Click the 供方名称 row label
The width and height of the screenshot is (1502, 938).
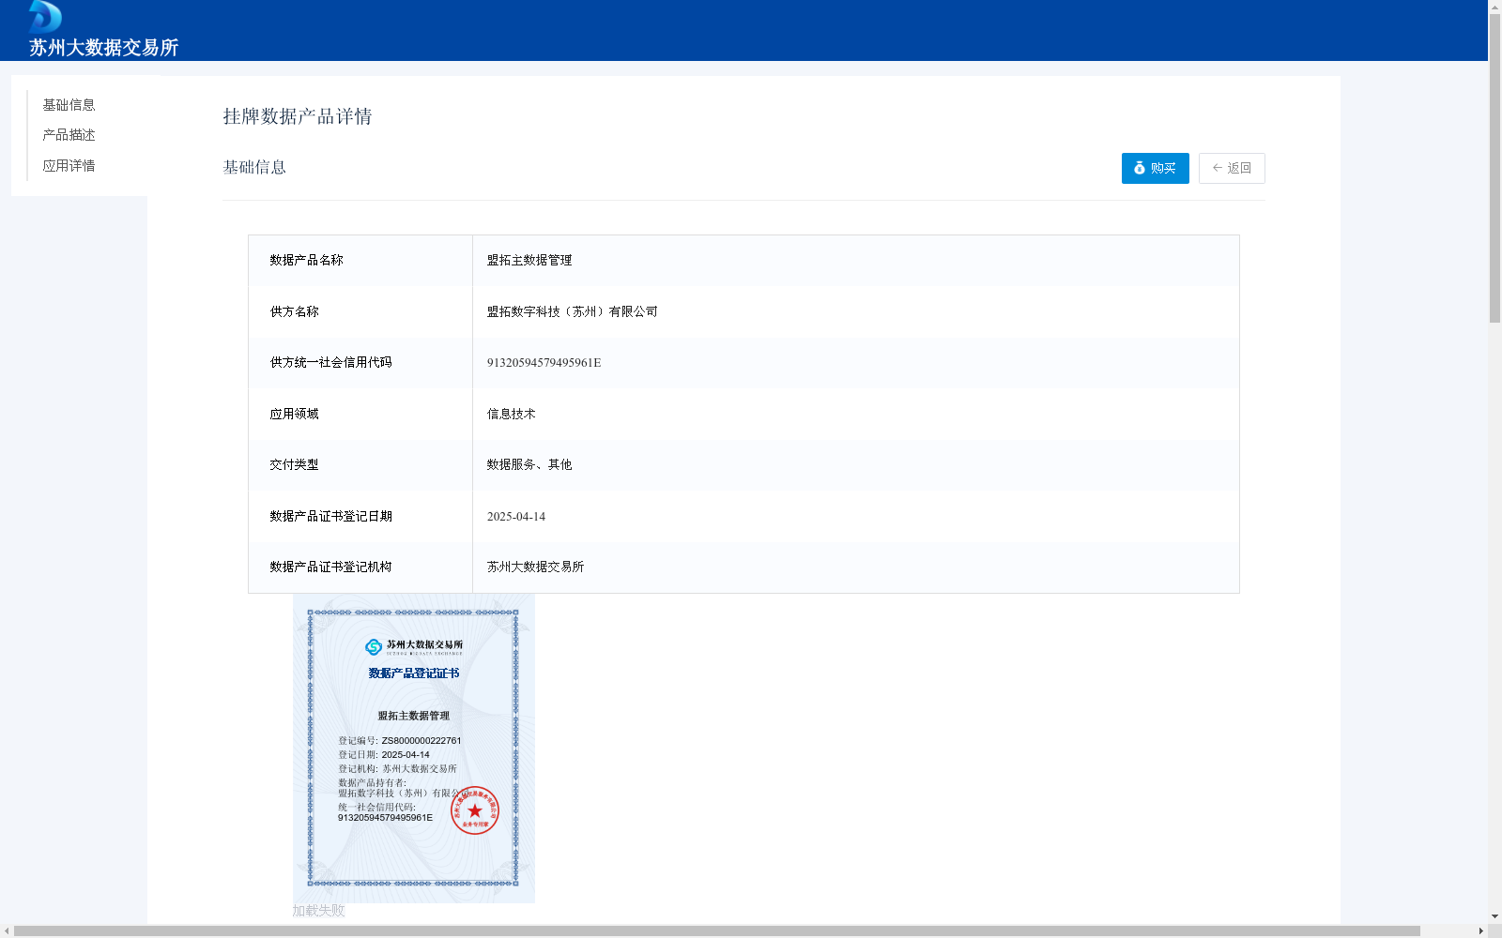(294, 311)
